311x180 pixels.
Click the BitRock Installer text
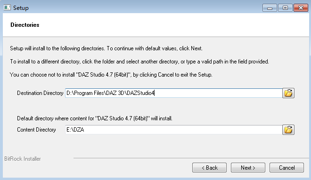23,159
